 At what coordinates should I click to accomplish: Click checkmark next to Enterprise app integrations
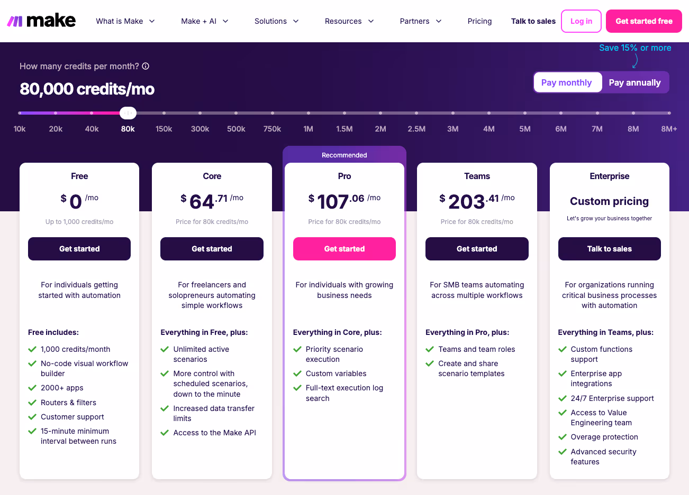coord(563,373)
